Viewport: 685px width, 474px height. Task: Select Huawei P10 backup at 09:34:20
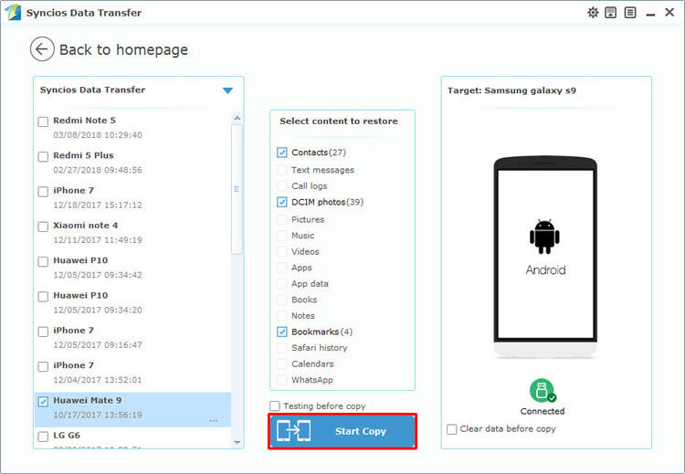pos(43,296)
